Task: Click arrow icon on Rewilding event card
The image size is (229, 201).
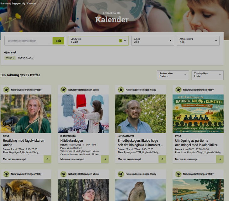Action: 47,159
